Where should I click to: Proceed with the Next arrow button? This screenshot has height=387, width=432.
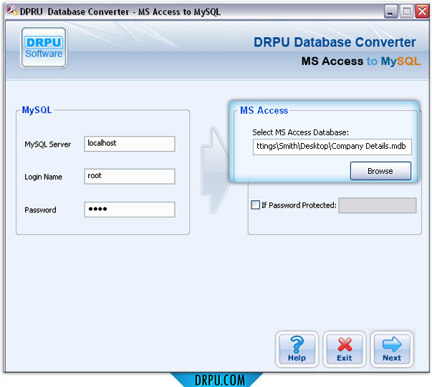click(392, 349)
